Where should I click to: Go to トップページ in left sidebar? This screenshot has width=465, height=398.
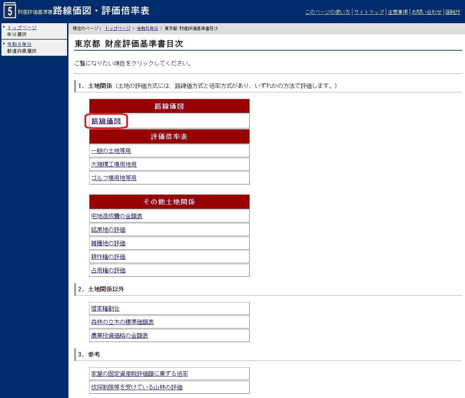[x=22, y=27]
